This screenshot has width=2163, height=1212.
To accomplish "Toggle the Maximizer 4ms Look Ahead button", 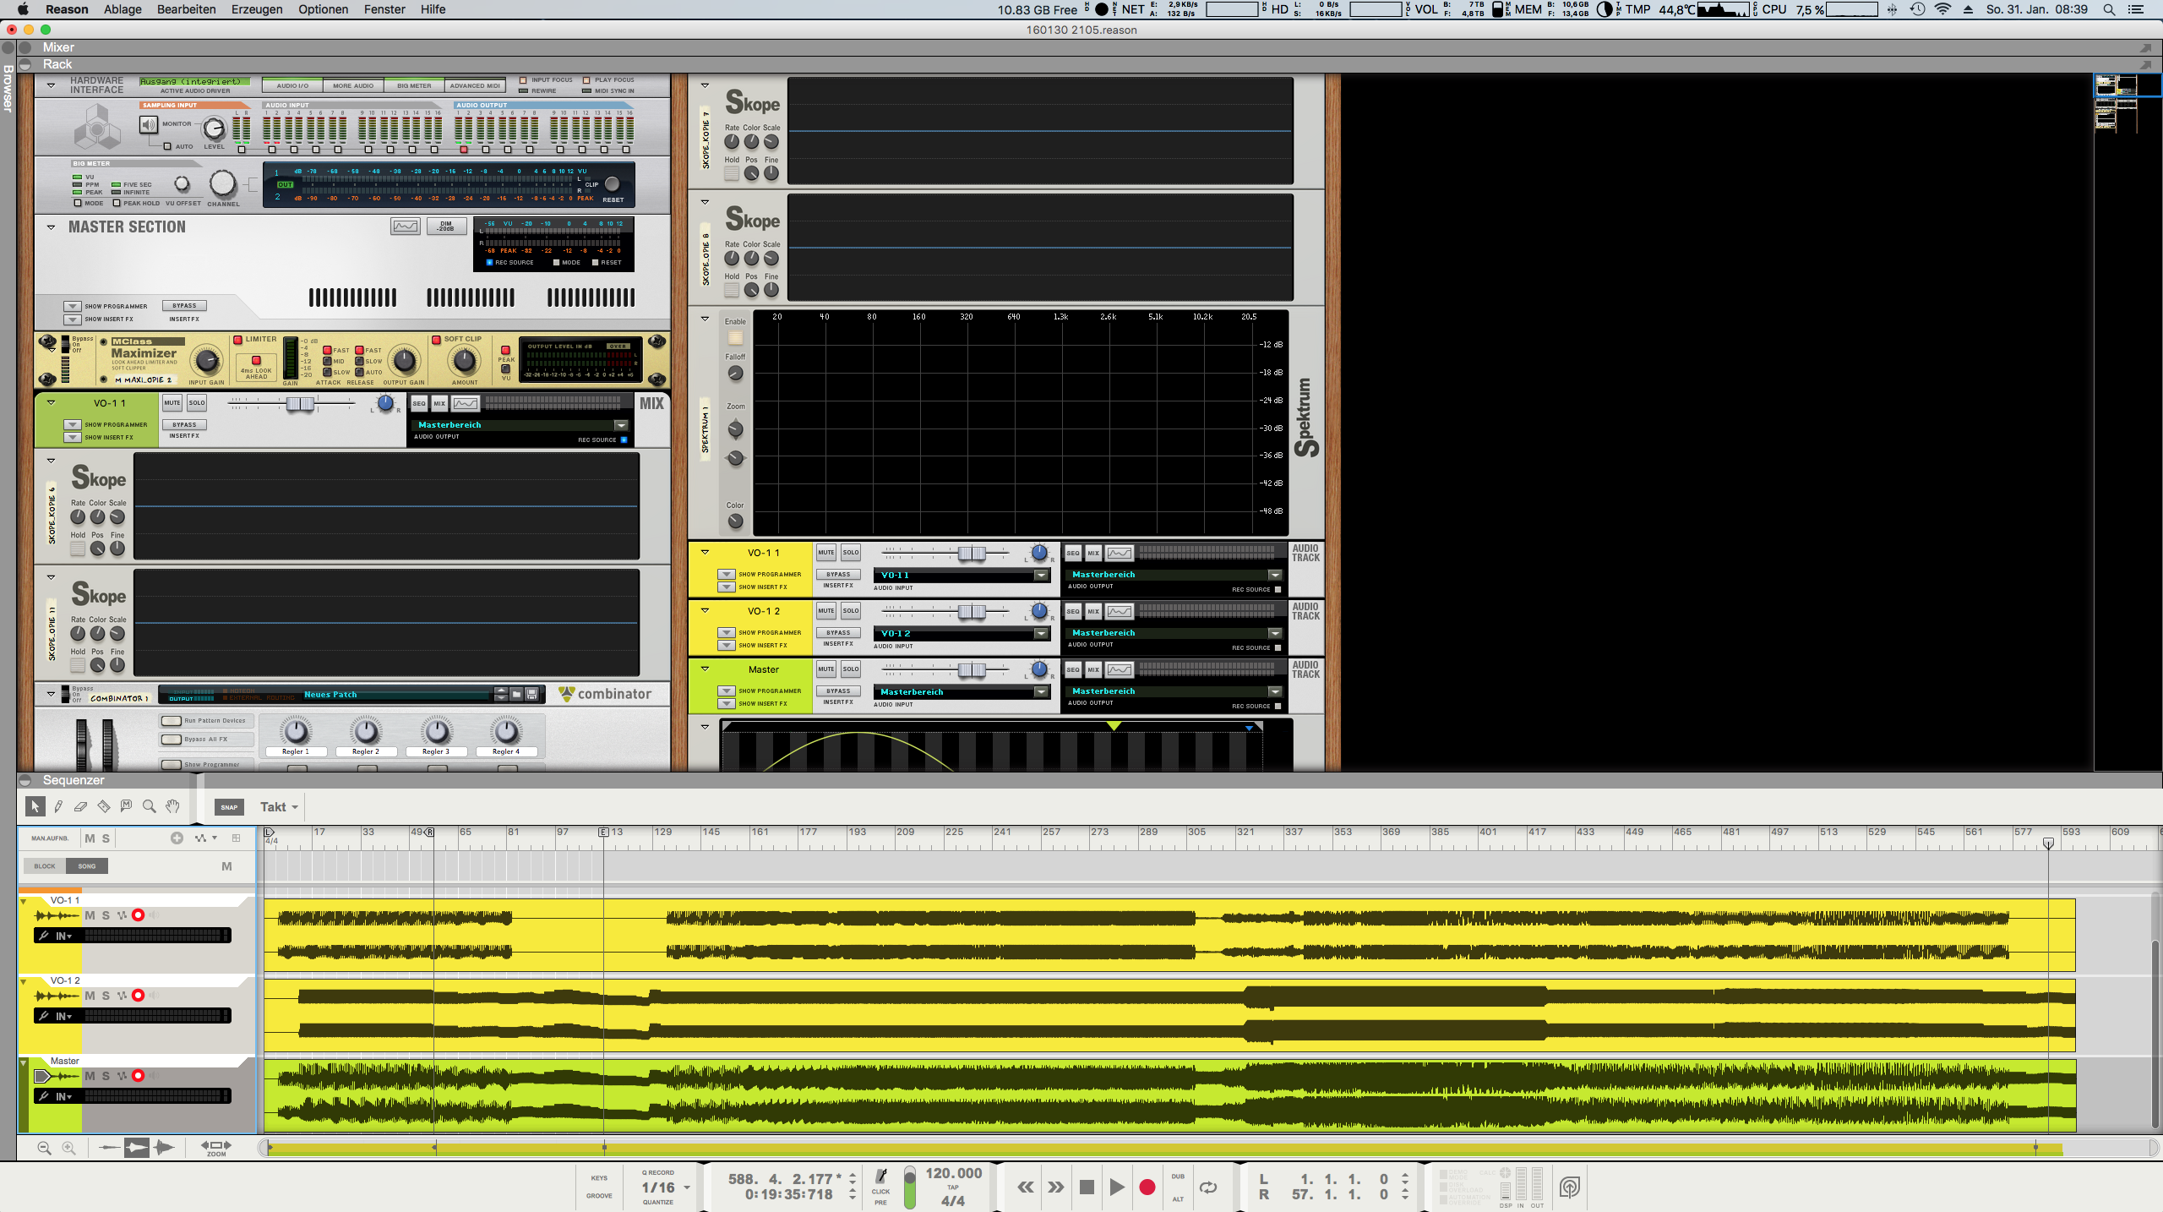I will pos(256,361).
